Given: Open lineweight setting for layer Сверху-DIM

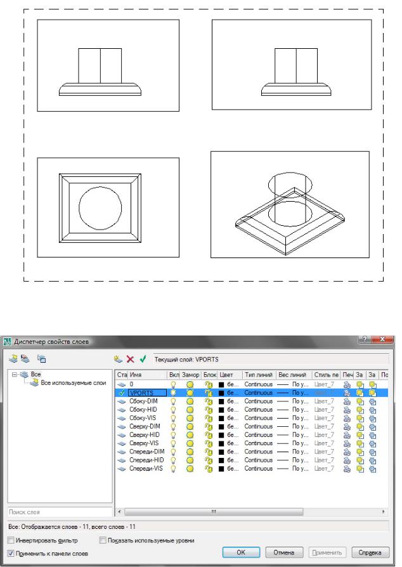Looking at the screenshot, I should (x=293, y=427).
